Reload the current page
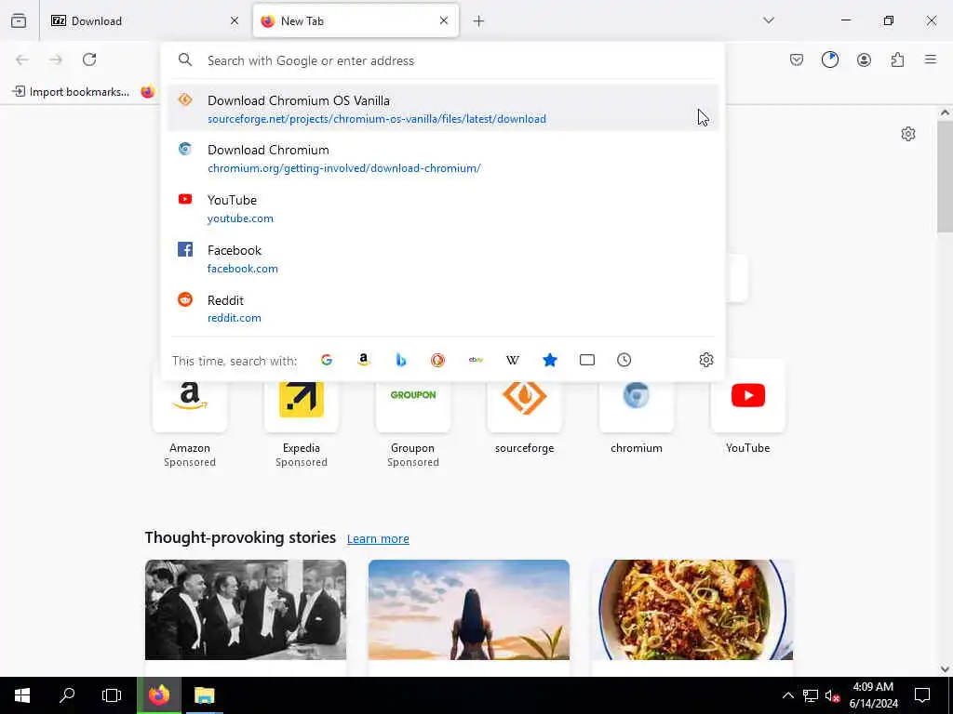Screen dimensions: 953x714 point(89,59)
